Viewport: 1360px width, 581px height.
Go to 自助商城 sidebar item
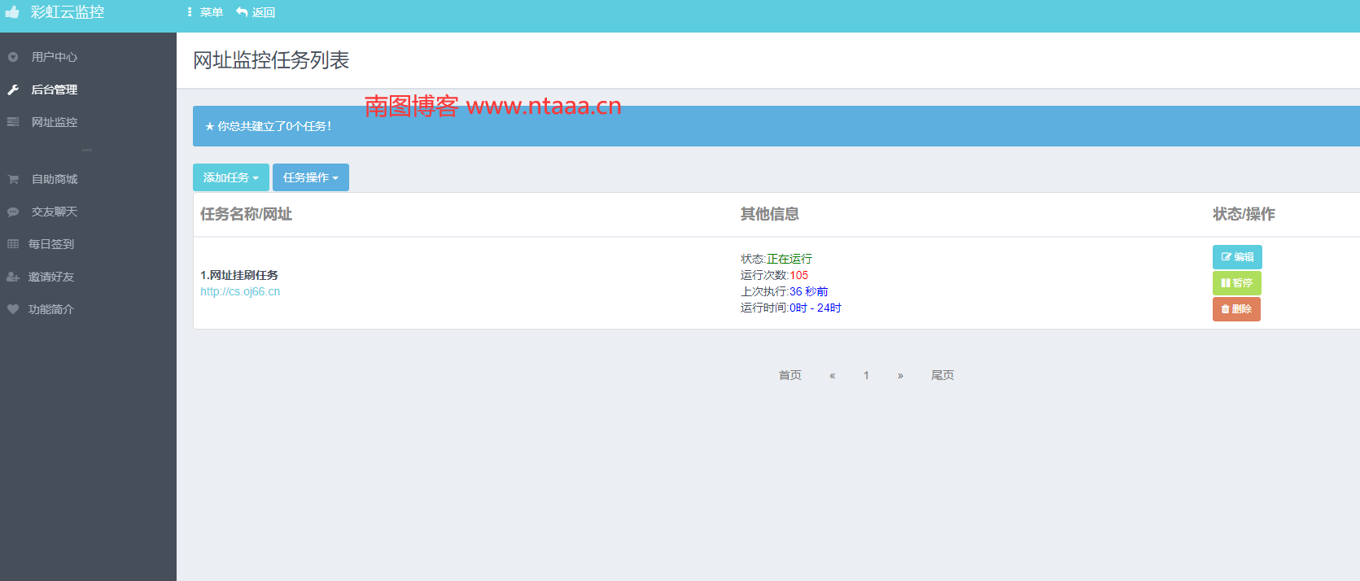click(x=55, y=179)
